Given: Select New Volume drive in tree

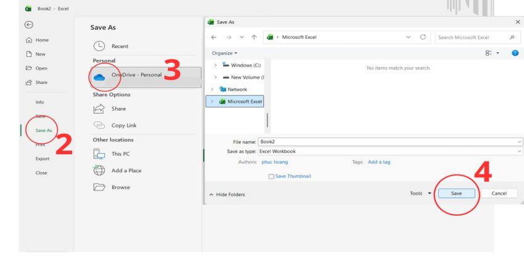Looking at the screenshot, I should (247, 77).
